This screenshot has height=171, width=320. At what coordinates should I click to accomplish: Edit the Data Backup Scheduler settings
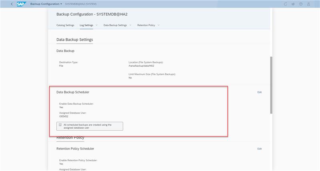[259, 92]
